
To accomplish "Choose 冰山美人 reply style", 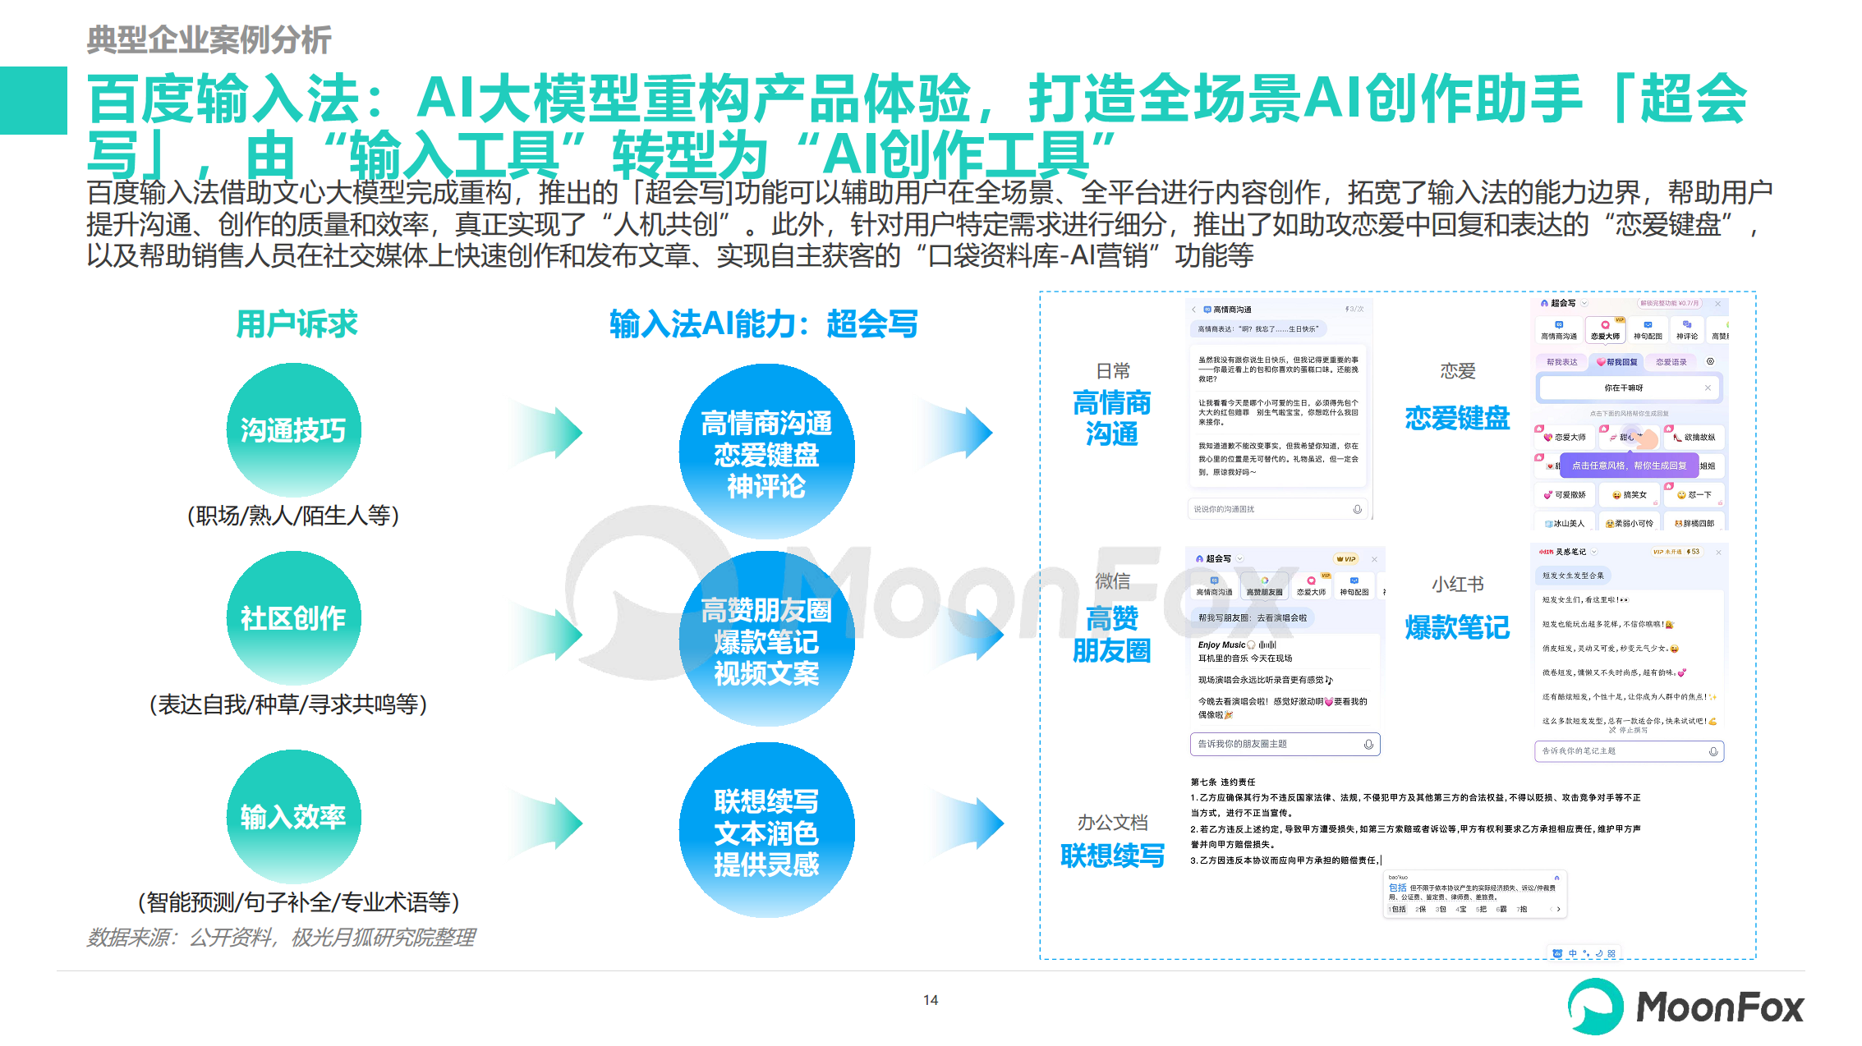I will (x=1565, y=523).
